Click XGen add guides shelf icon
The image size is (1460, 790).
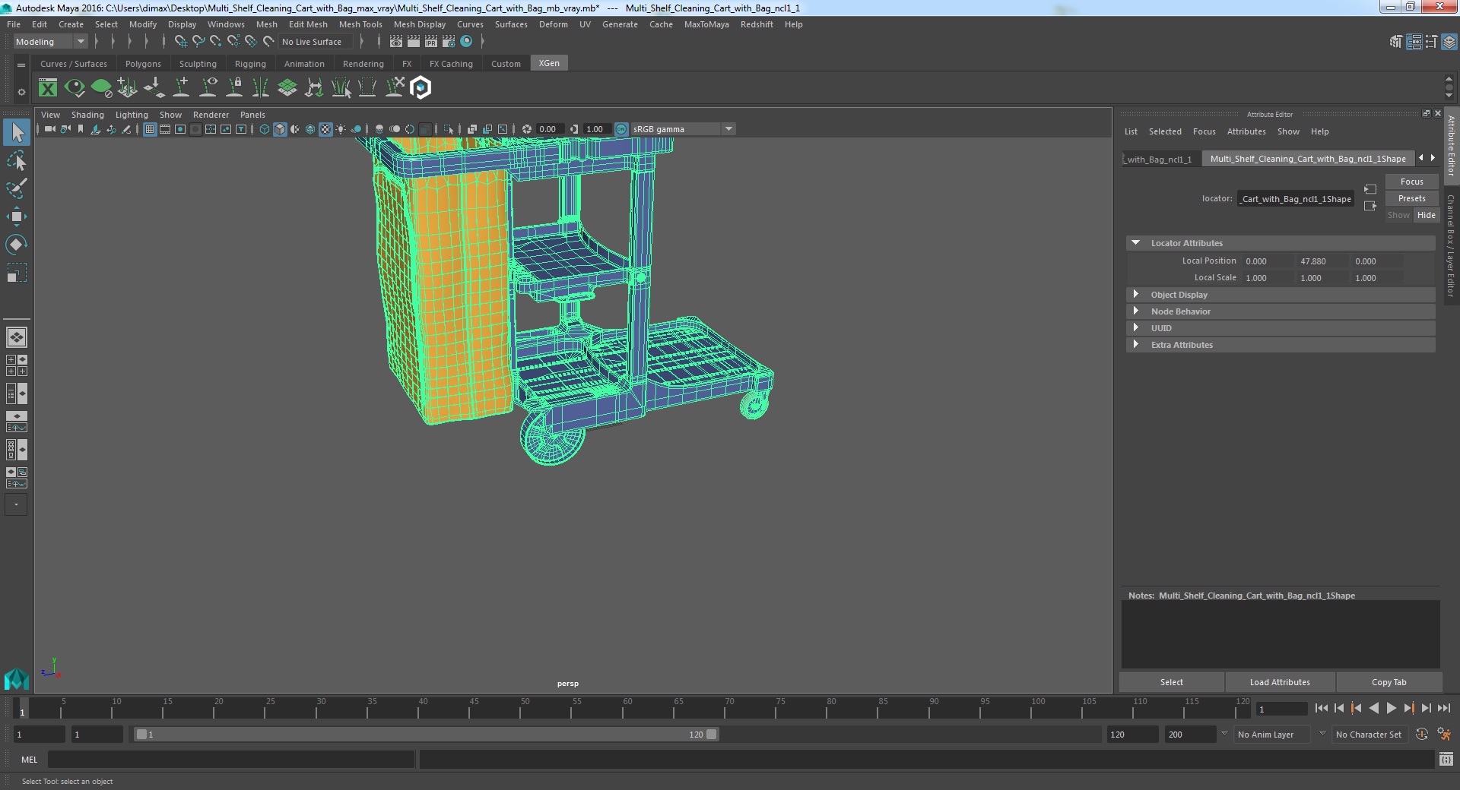[181, 88]
